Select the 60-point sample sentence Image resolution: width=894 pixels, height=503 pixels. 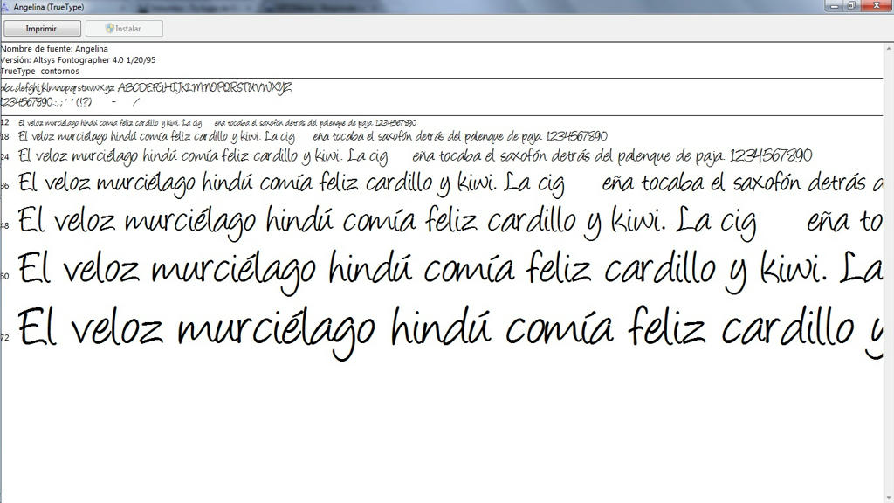click(450, 270)
